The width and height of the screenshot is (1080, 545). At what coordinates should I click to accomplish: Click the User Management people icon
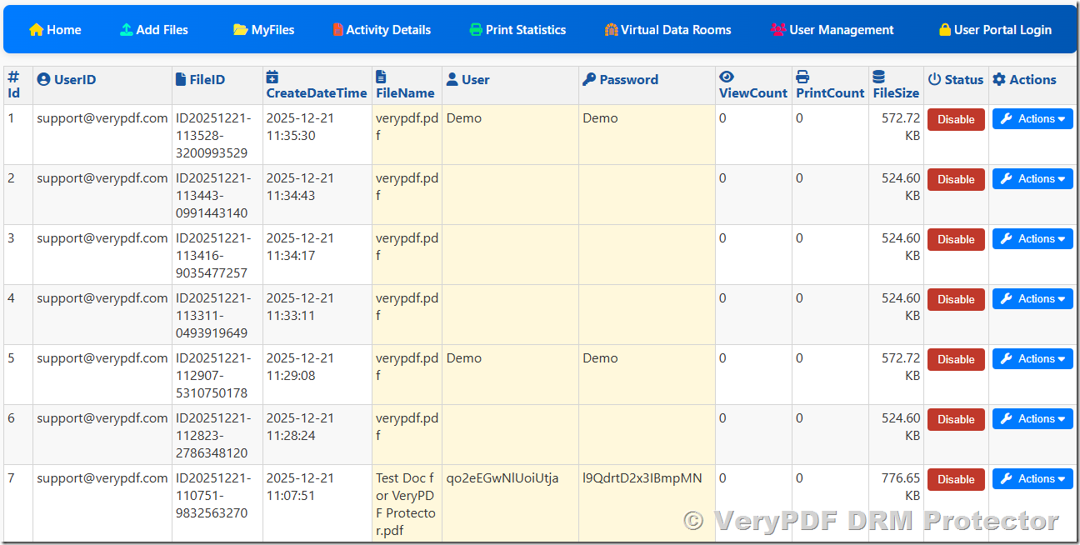tap(778, 30)
